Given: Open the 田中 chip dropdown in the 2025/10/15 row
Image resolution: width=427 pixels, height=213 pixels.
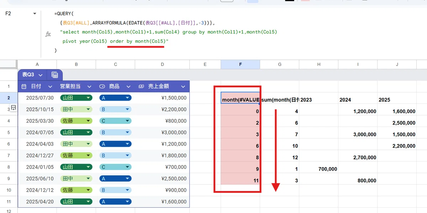Looking at the screenshot, I should [x=88, y=110].
